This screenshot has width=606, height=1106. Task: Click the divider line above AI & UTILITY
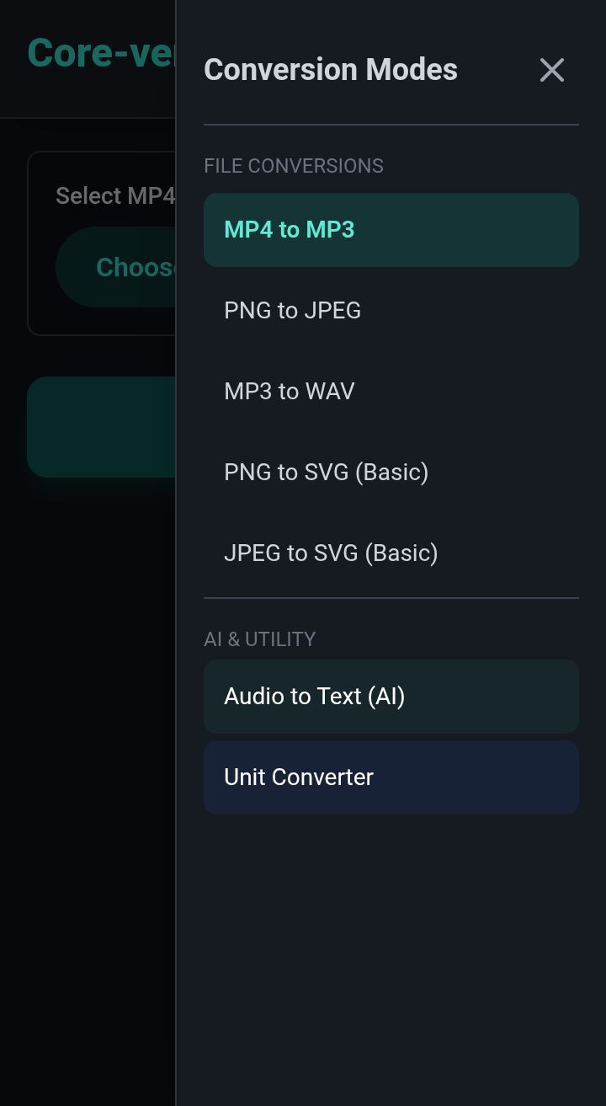point(391,598)
